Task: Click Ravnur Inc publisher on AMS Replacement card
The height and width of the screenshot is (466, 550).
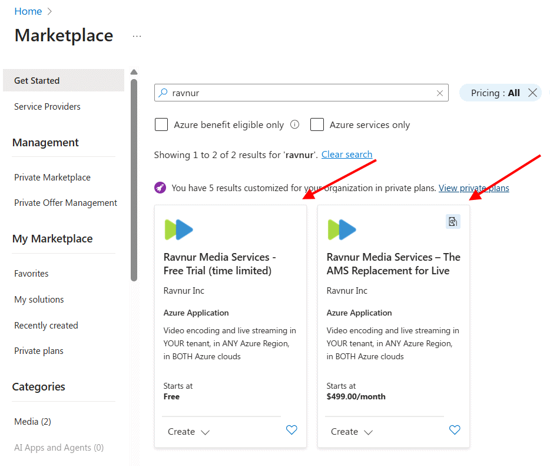Action: 347,291
